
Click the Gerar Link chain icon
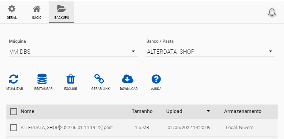point(99,79)
